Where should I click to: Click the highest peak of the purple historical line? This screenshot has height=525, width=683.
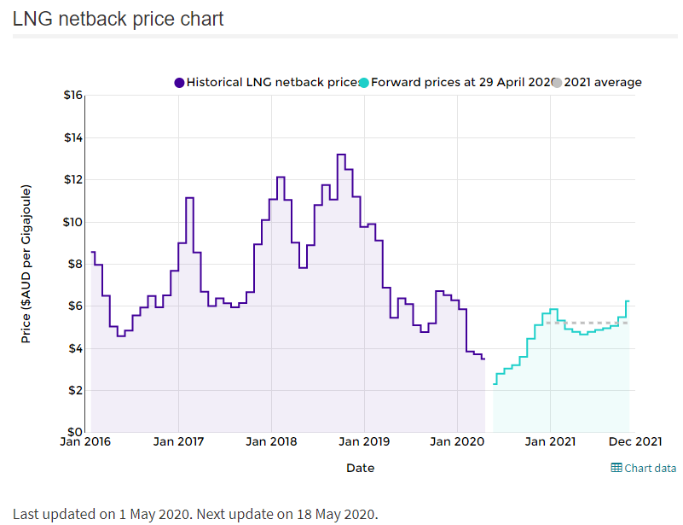pos(341,155)
